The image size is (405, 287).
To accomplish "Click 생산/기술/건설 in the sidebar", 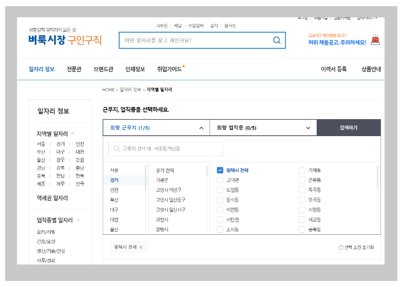I will pos(51,251).
